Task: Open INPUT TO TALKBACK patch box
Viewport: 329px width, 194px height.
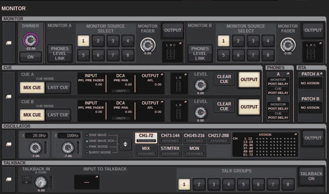Action: coord(87,182)
